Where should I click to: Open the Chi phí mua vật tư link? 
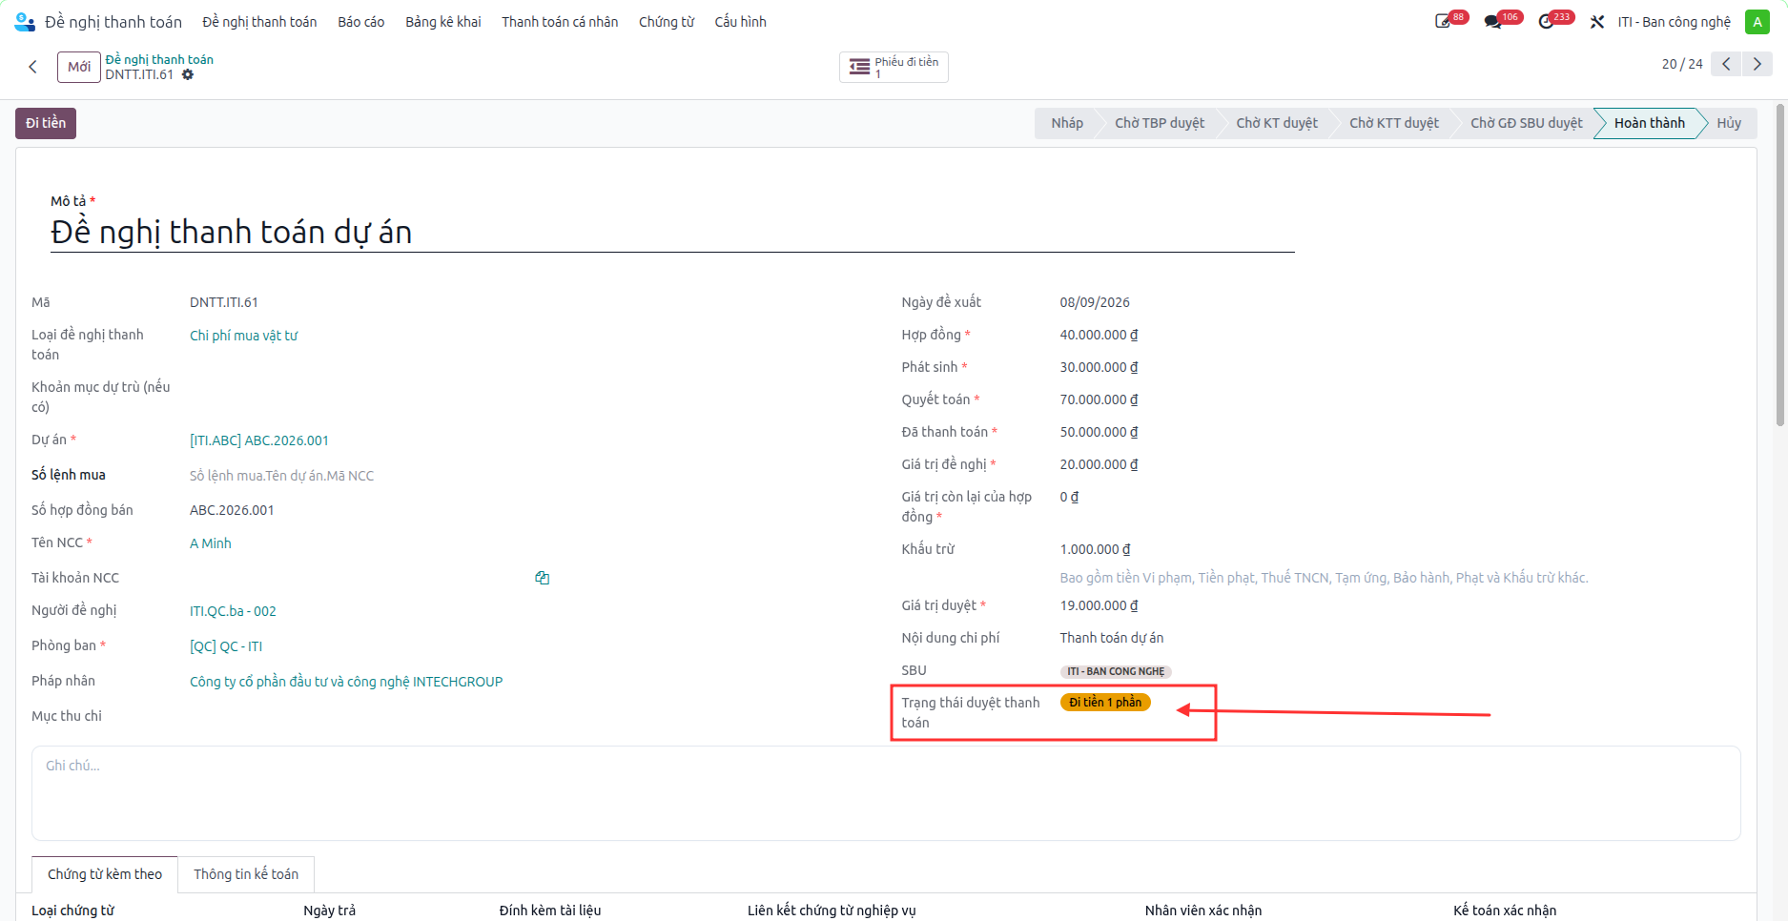click(x=243, y=336)
